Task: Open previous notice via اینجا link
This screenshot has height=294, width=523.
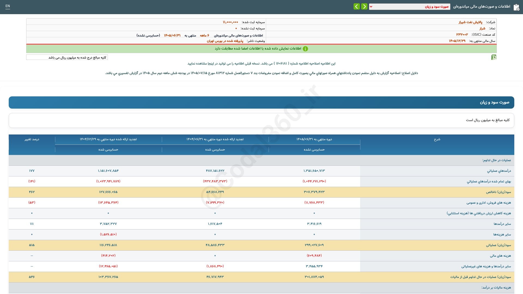Action: click(211, 63)
